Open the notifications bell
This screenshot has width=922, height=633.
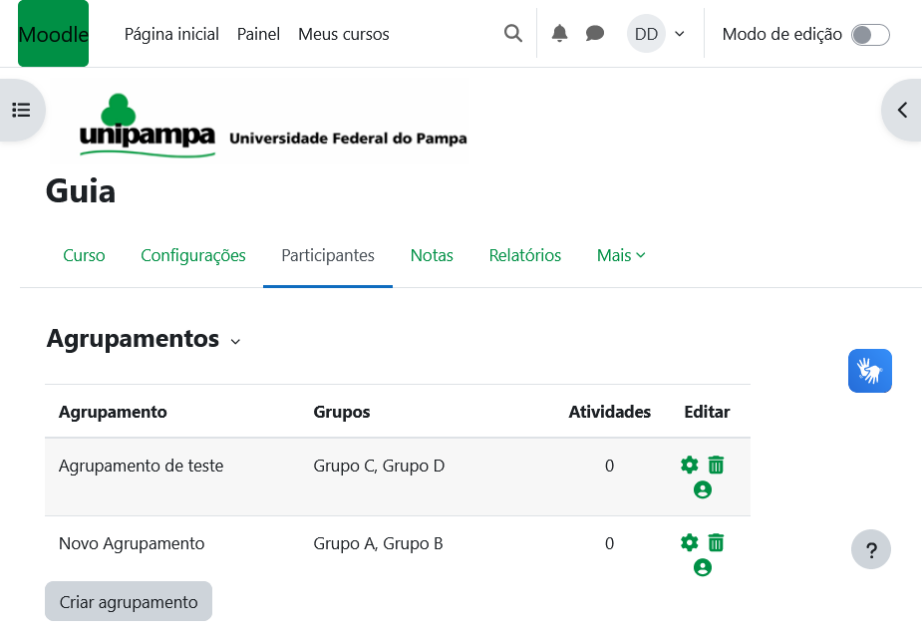560,34
